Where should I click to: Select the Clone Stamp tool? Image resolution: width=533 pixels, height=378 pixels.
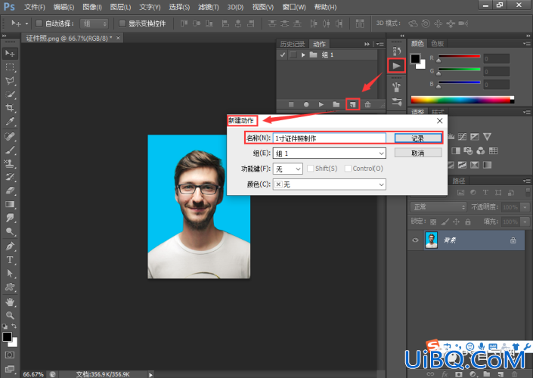coord(10,163)
